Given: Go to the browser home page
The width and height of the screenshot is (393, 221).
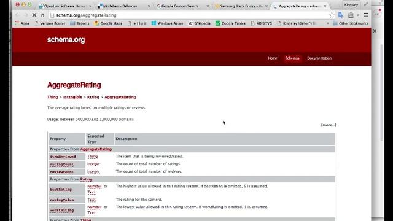Looking at the screenshot, I should click(43, 15).
